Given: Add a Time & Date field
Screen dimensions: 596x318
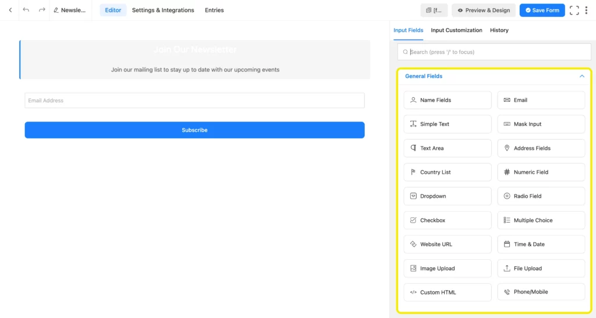Looking at the screenshot, I should [x=541, y=244].
